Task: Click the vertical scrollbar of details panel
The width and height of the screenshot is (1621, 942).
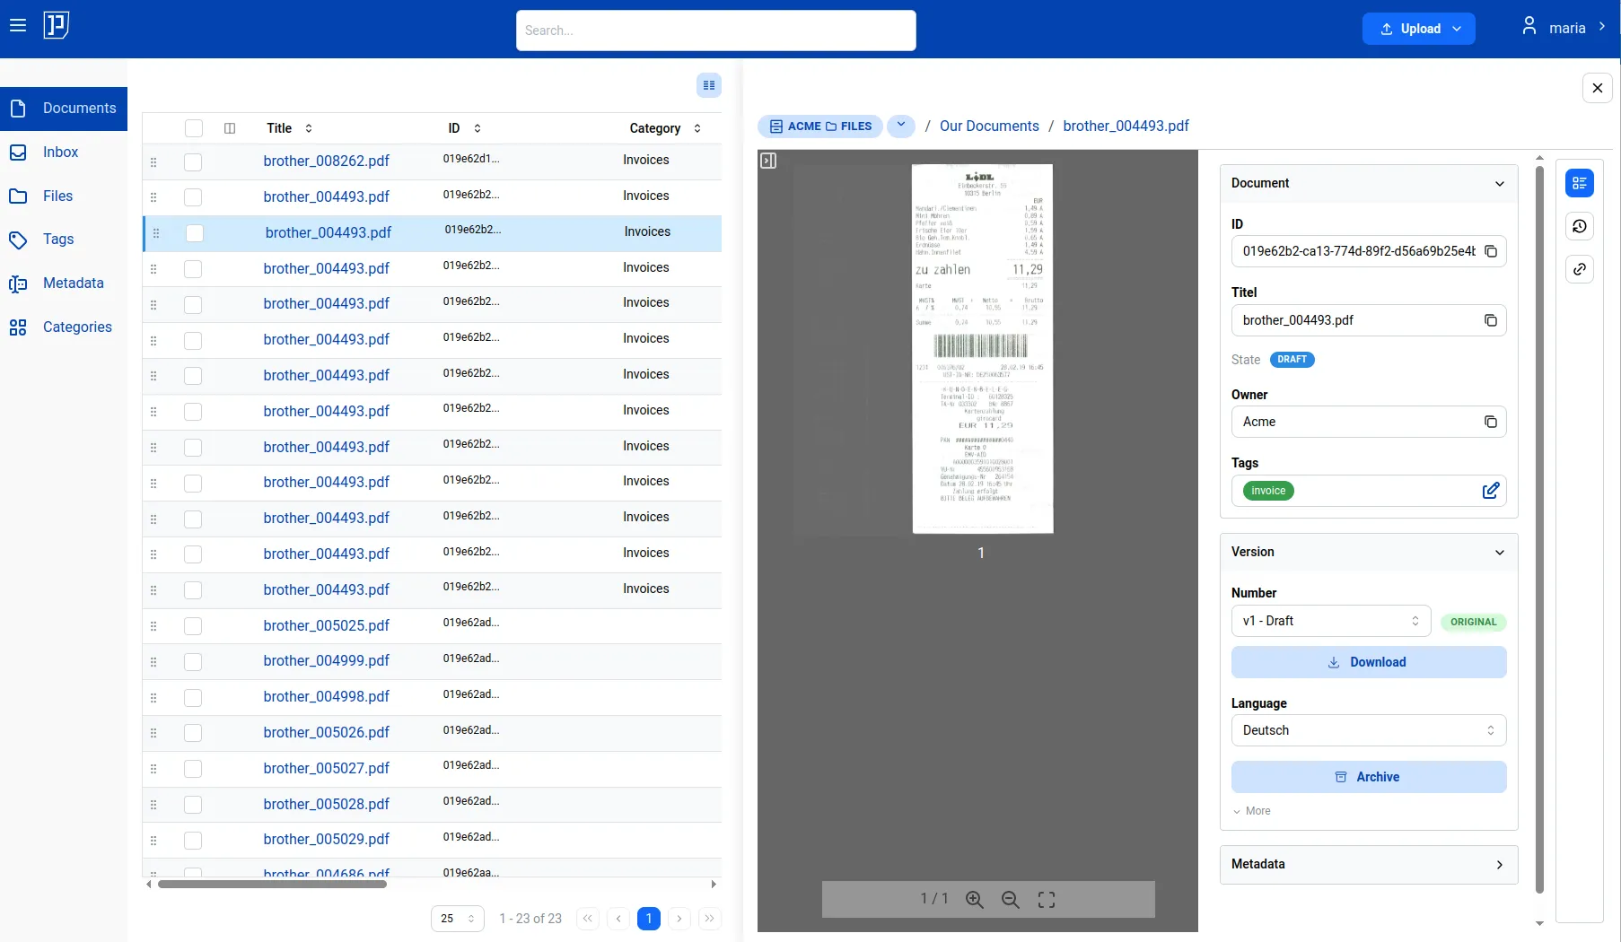Action: pyautogui.click(x=1539, y=529)
